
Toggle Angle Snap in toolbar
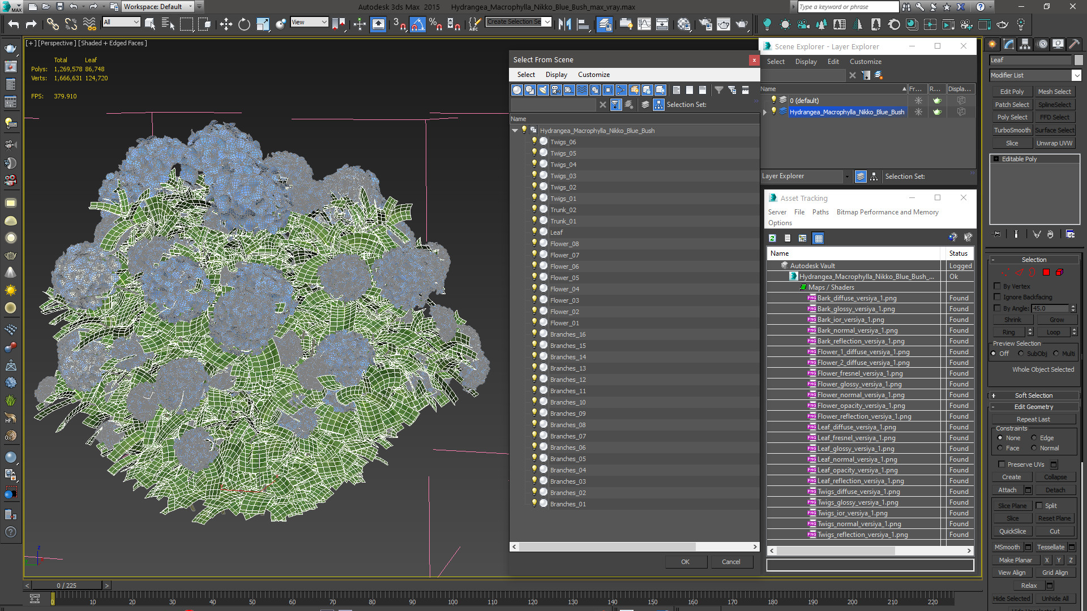[x=417, y=24]
